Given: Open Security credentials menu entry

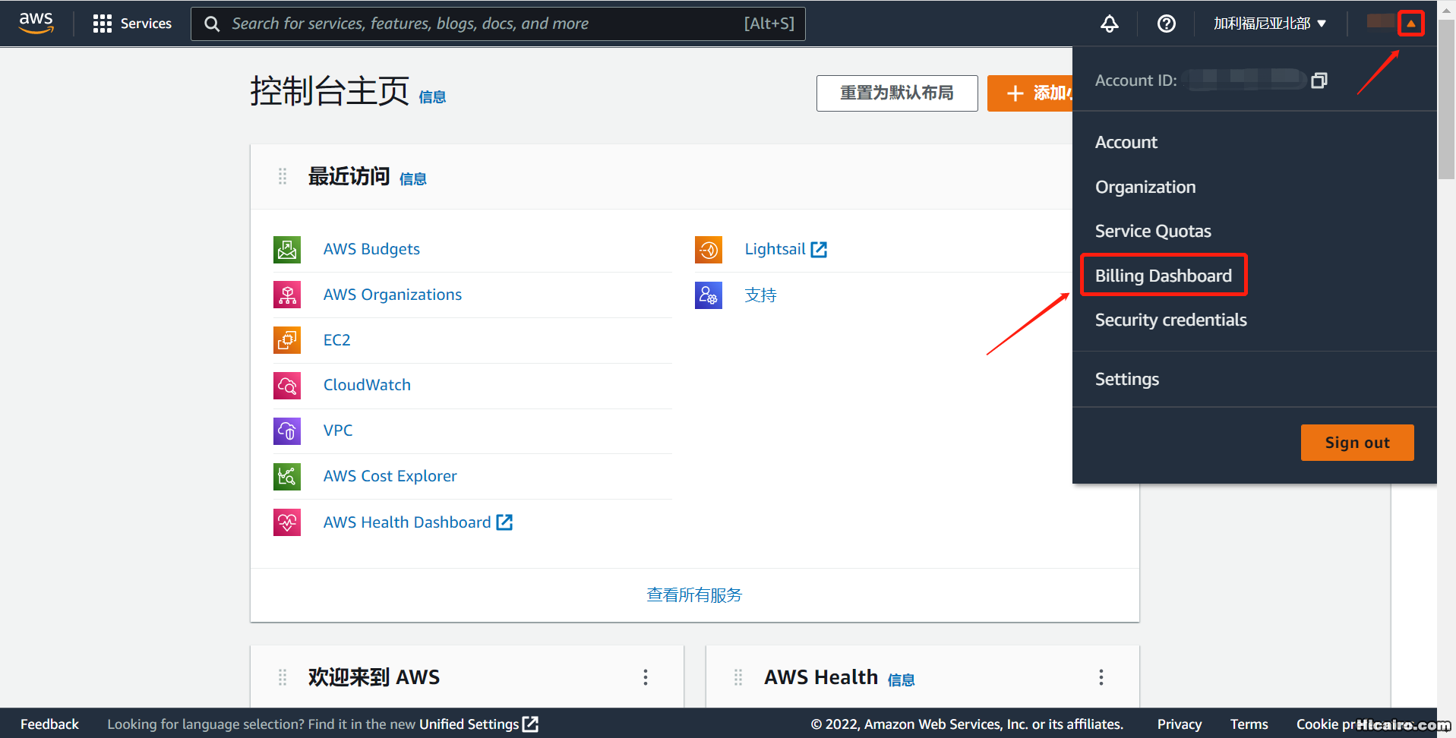Looking at the screenshot, I should pyautogui.click(x=1170, y=320).
